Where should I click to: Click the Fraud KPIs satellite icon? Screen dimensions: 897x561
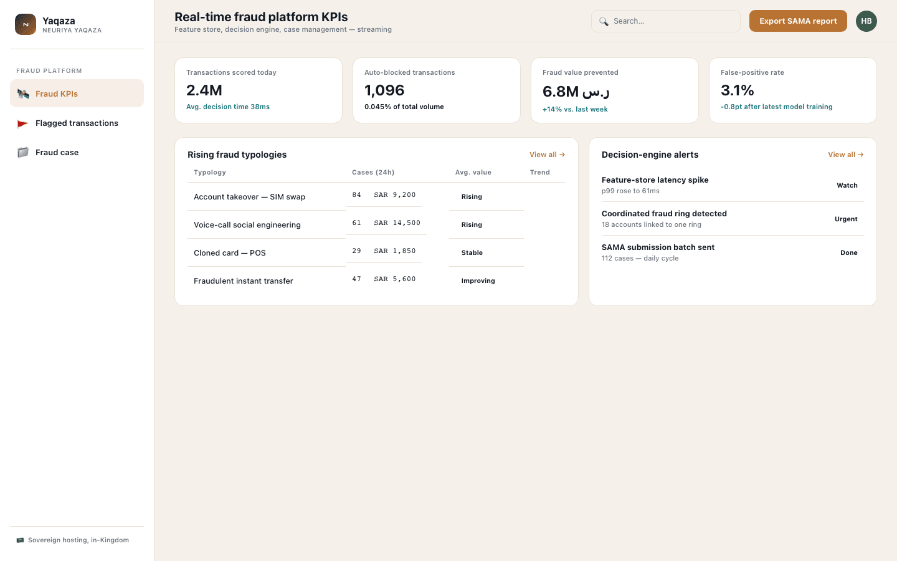(23, 93)
